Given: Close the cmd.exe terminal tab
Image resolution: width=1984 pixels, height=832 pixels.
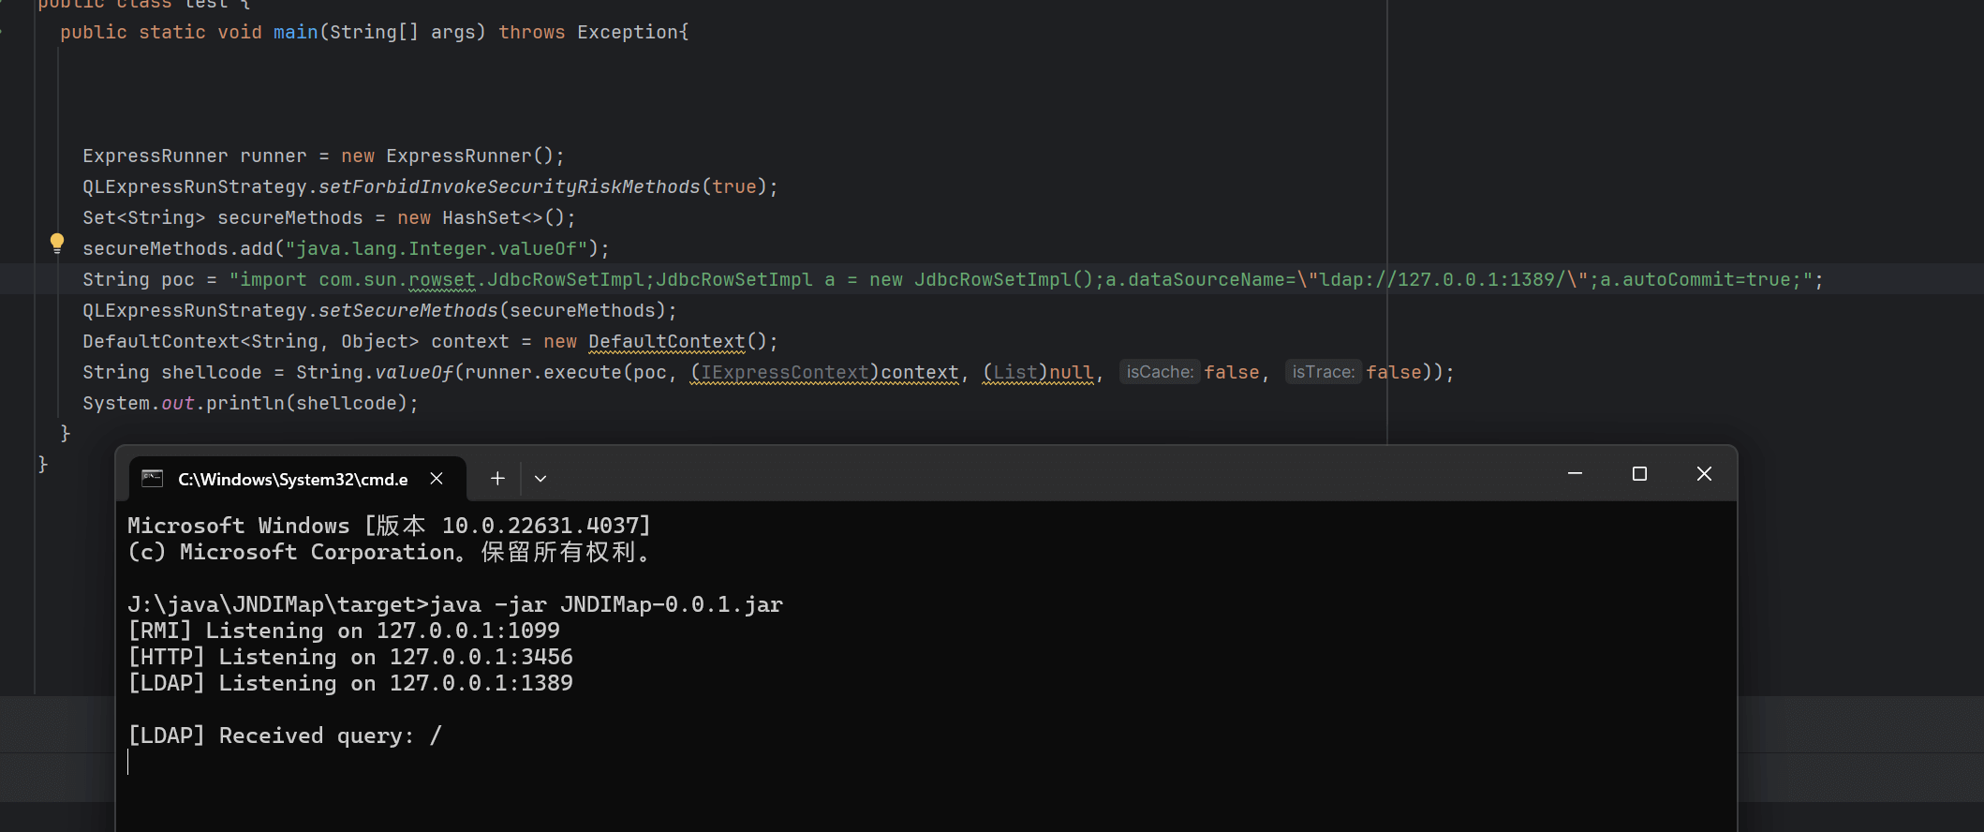Looking at the screenshot, I should coord(437,479).
